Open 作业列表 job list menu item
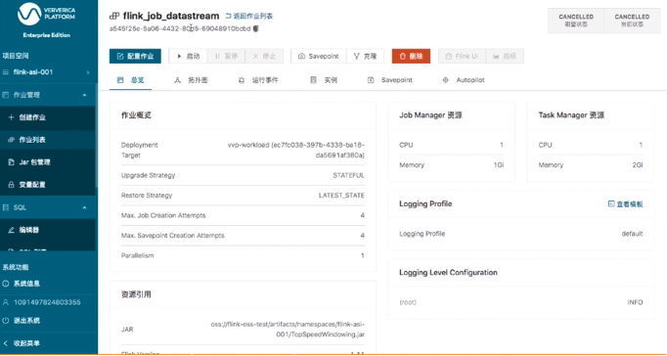The width and height of the screenshot is (667, 356). pos(48,140)
